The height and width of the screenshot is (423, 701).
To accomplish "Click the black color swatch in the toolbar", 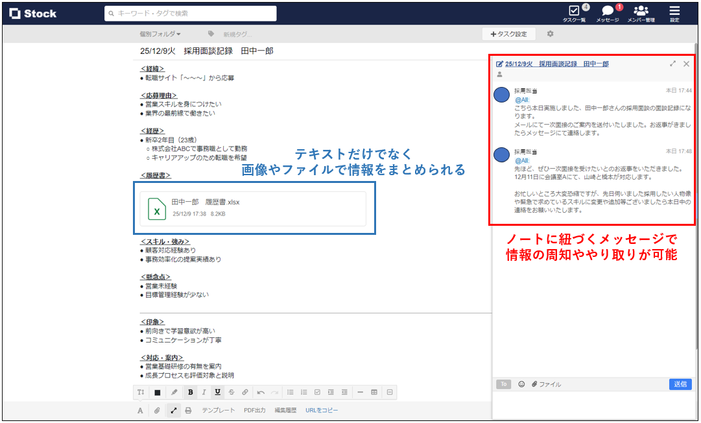I will [x=157, y=392].
